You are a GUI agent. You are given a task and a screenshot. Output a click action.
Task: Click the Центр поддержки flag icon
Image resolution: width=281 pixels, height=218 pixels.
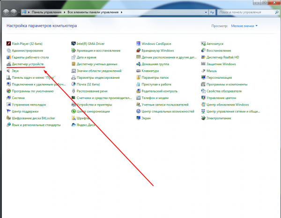pyautogui.click(x=8, y=111)
